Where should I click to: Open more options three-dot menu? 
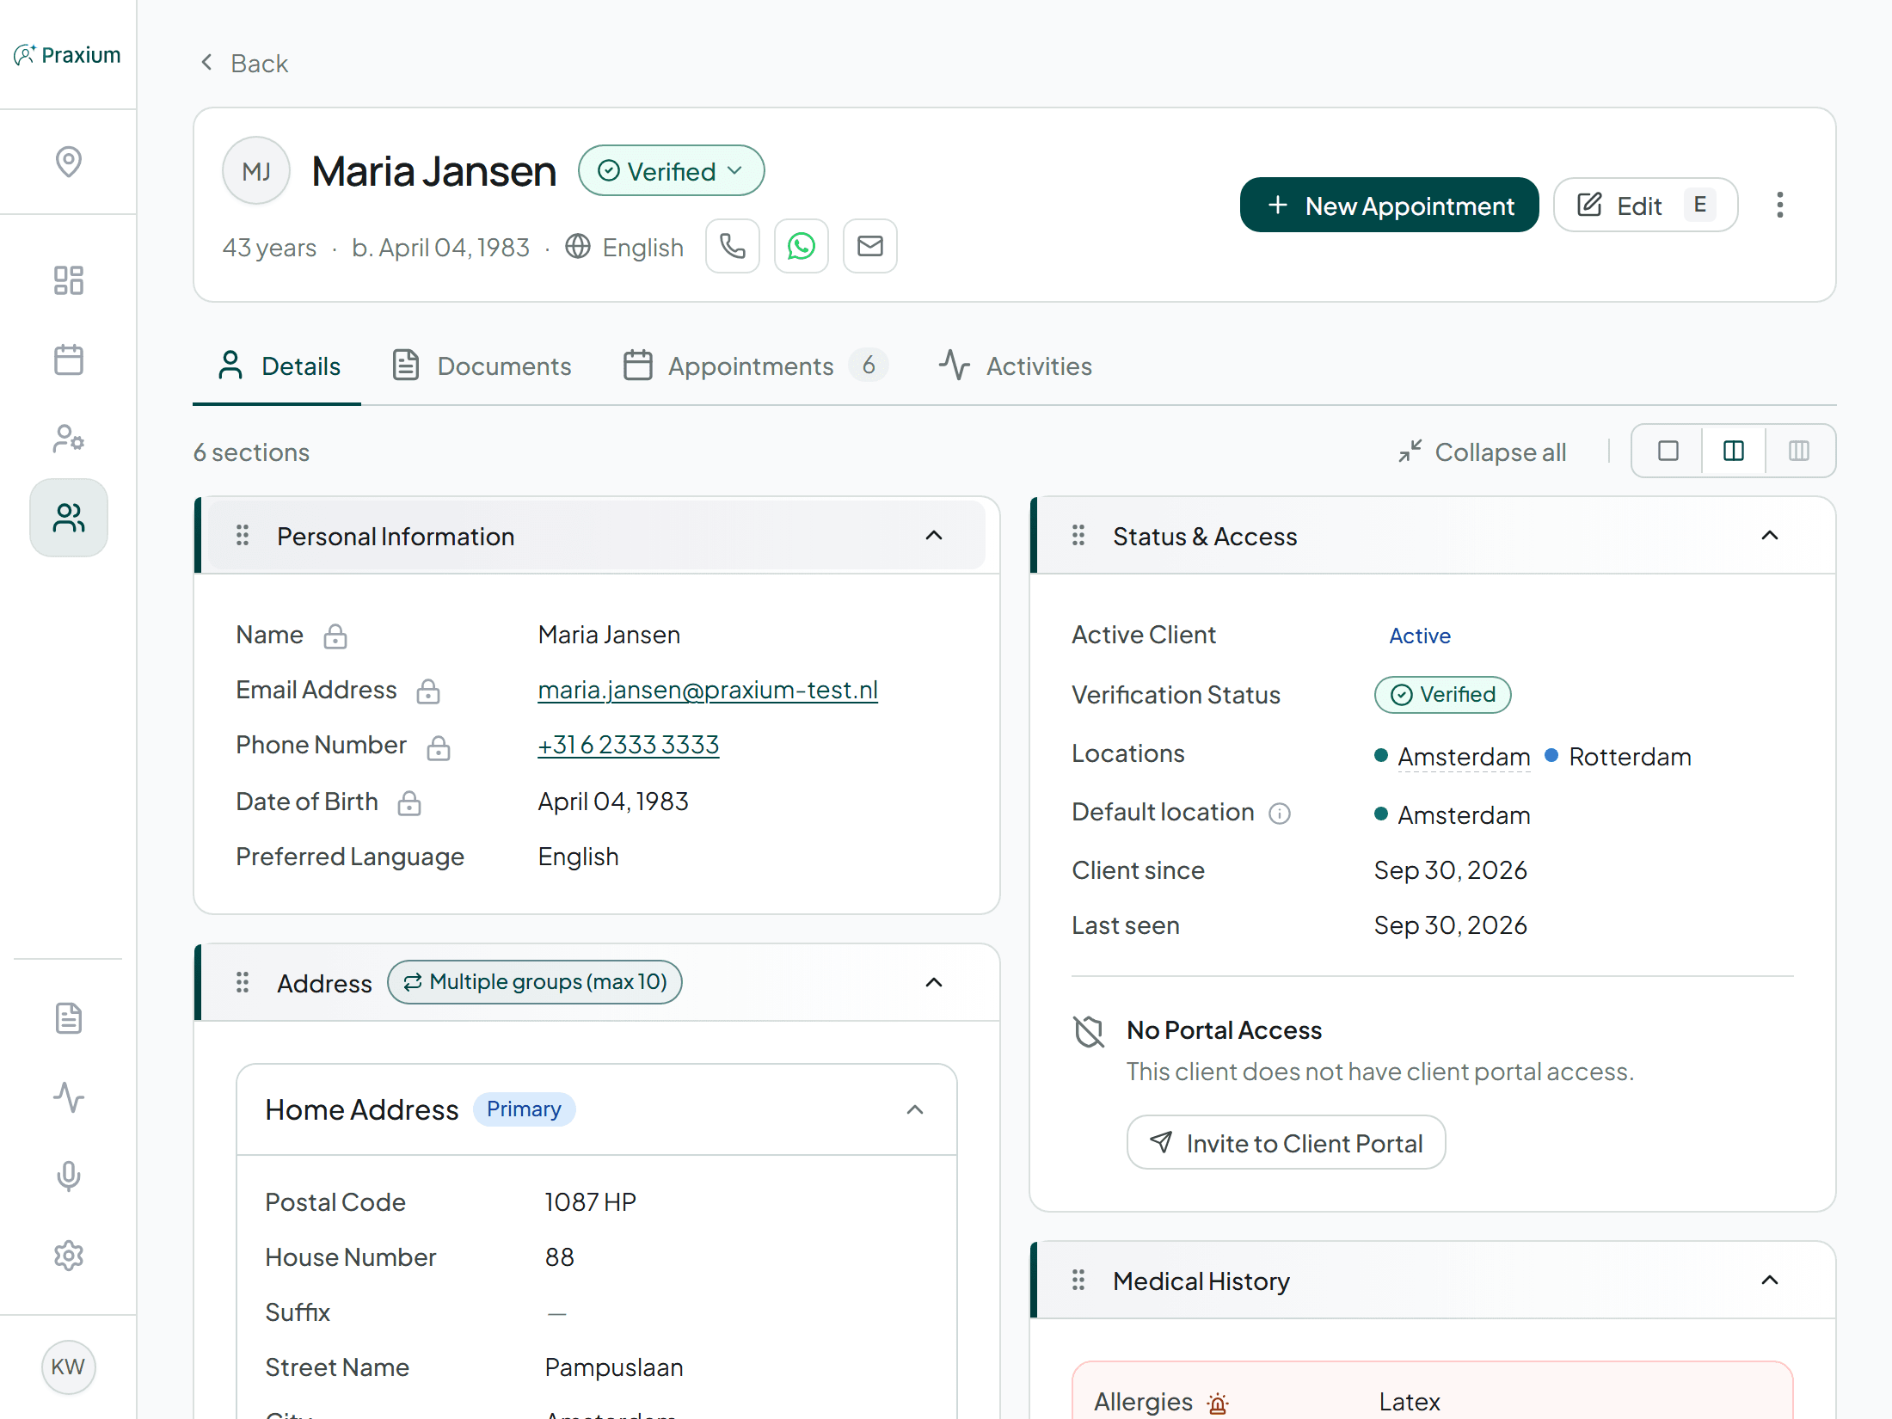(x=1780, y=205)
